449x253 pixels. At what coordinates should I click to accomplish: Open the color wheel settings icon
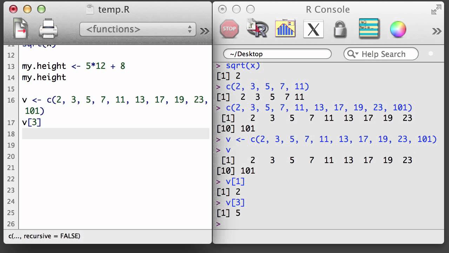click(398, 29)
